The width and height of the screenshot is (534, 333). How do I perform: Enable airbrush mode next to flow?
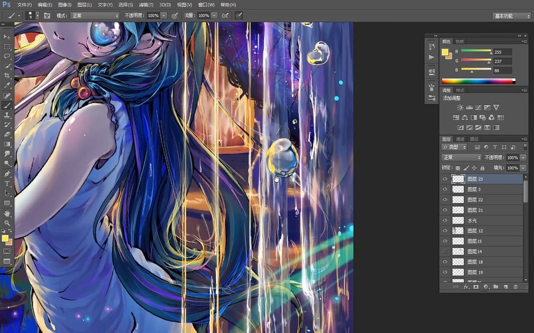point(225,15)
